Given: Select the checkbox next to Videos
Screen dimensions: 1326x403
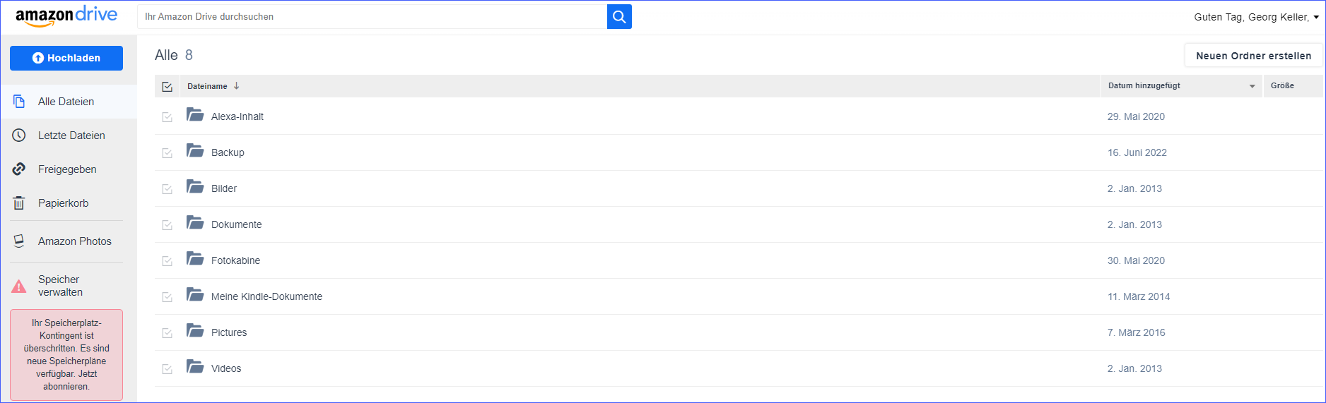Looking at the screenshot, I should pos(168,369).
